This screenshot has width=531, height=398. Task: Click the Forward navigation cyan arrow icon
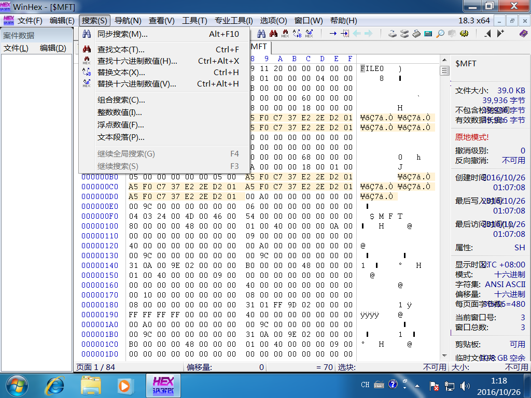click(369, 33)
